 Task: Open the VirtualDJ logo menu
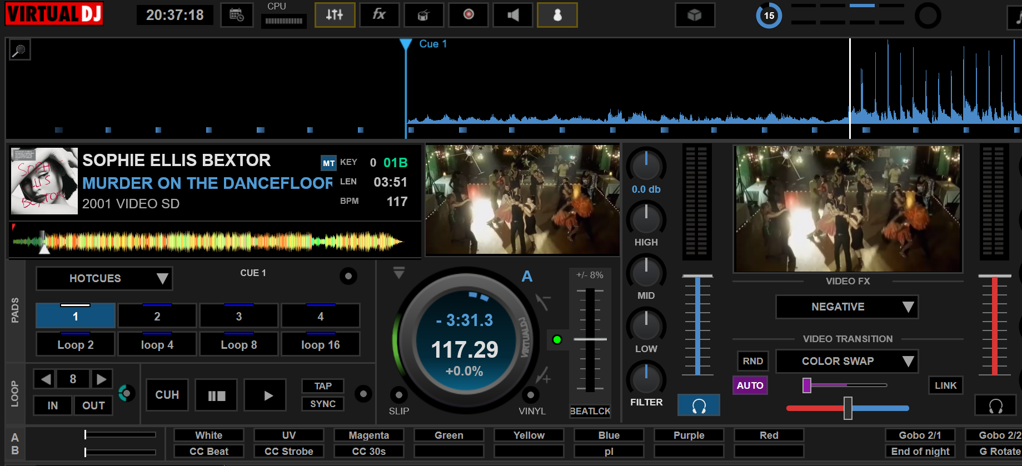tap(54, 14)
